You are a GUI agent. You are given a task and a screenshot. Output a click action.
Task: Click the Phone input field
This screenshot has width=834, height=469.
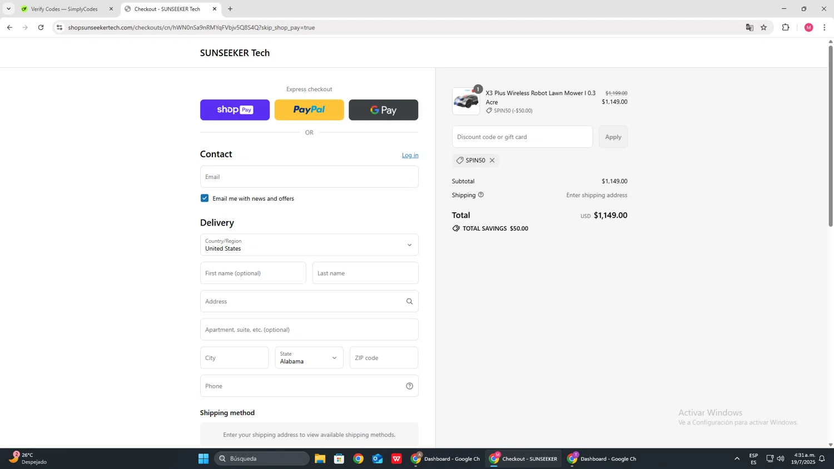pyautogui.click(x=309, y=386)
